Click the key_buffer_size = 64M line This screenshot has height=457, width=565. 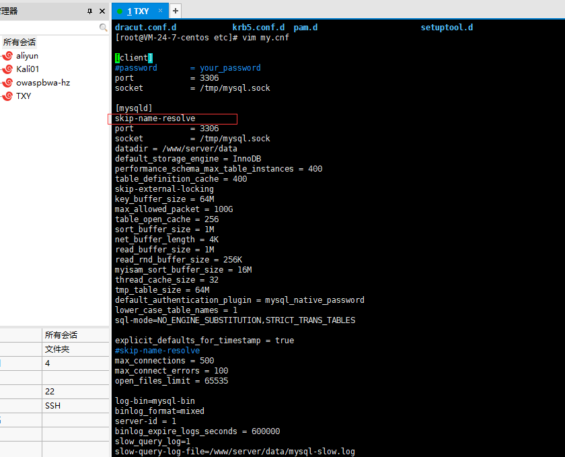164,199
